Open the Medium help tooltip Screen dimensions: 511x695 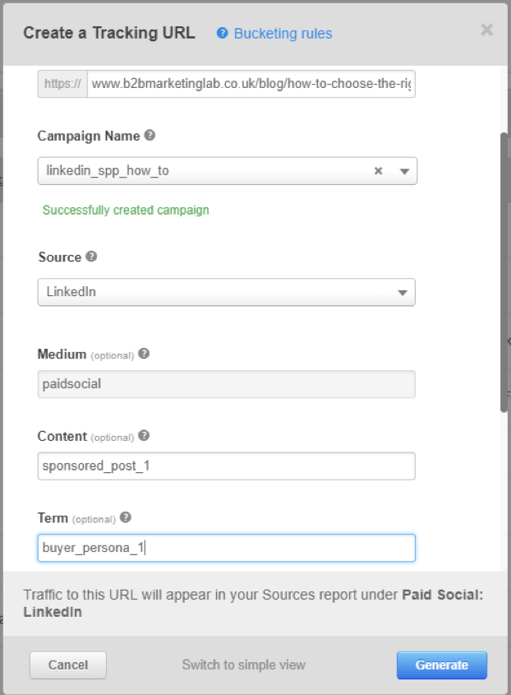[143, 354]
